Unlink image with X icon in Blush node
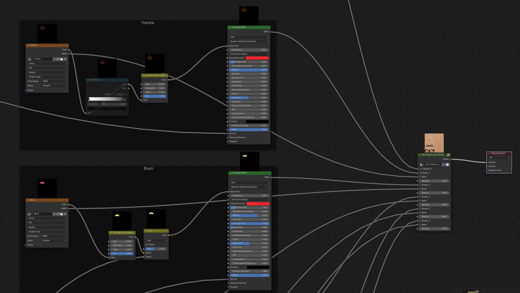520x293 pixels. (65, 214)
